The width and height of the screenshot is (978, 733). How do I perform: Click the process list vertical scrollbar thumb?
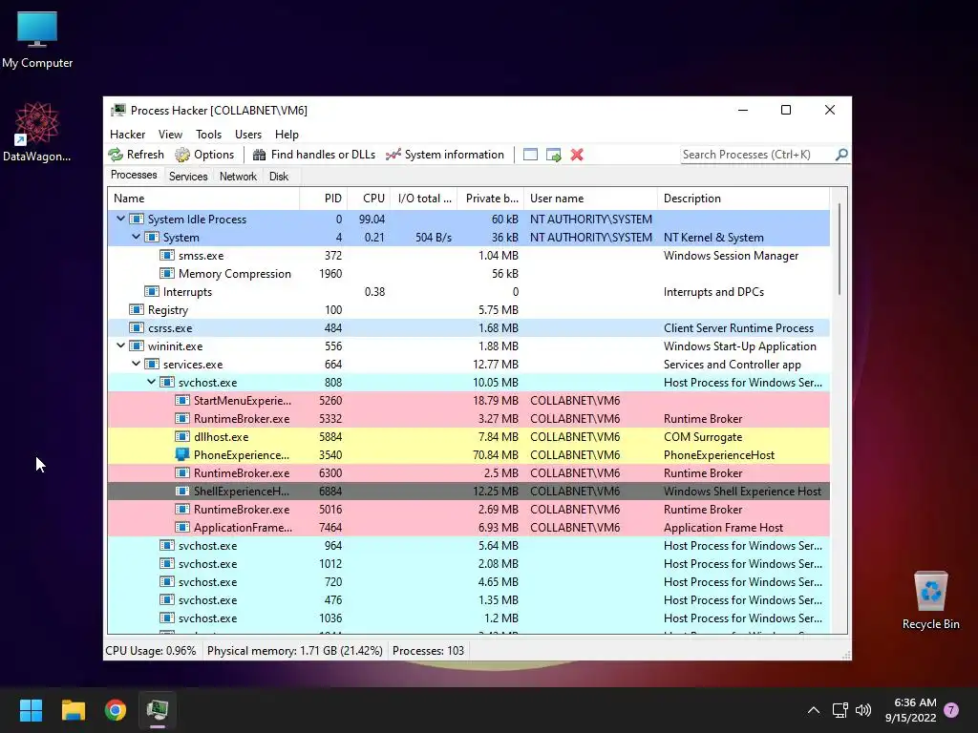[x=840, y=249]
